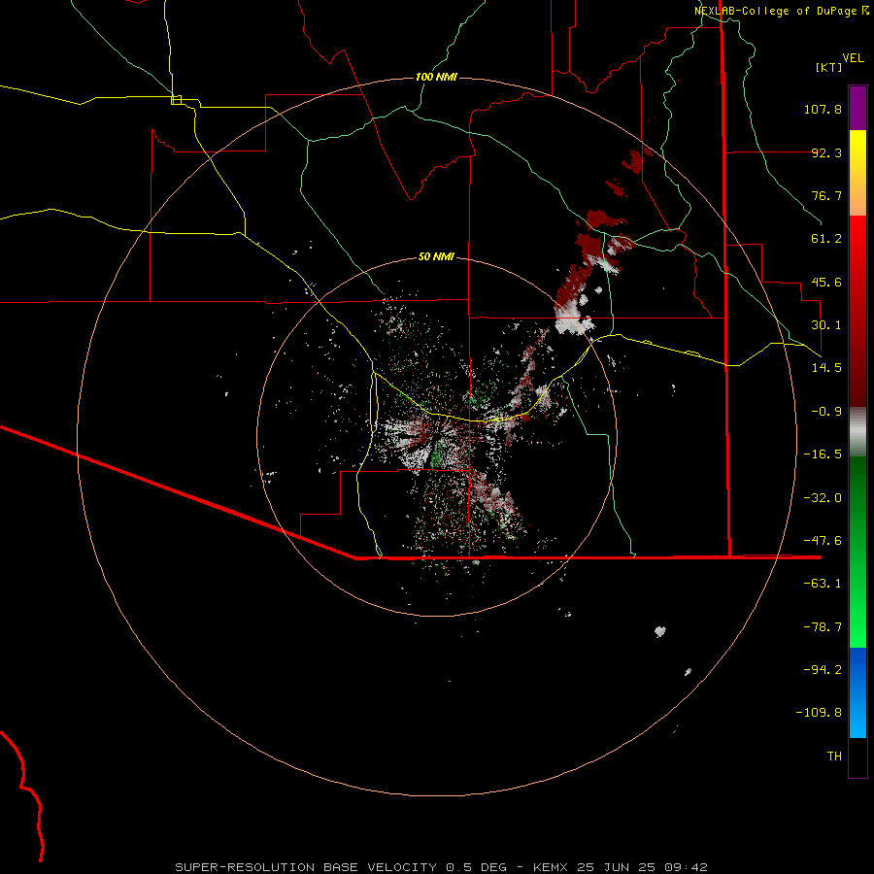Click the small yellow square city marker

(x=176, y=100)
